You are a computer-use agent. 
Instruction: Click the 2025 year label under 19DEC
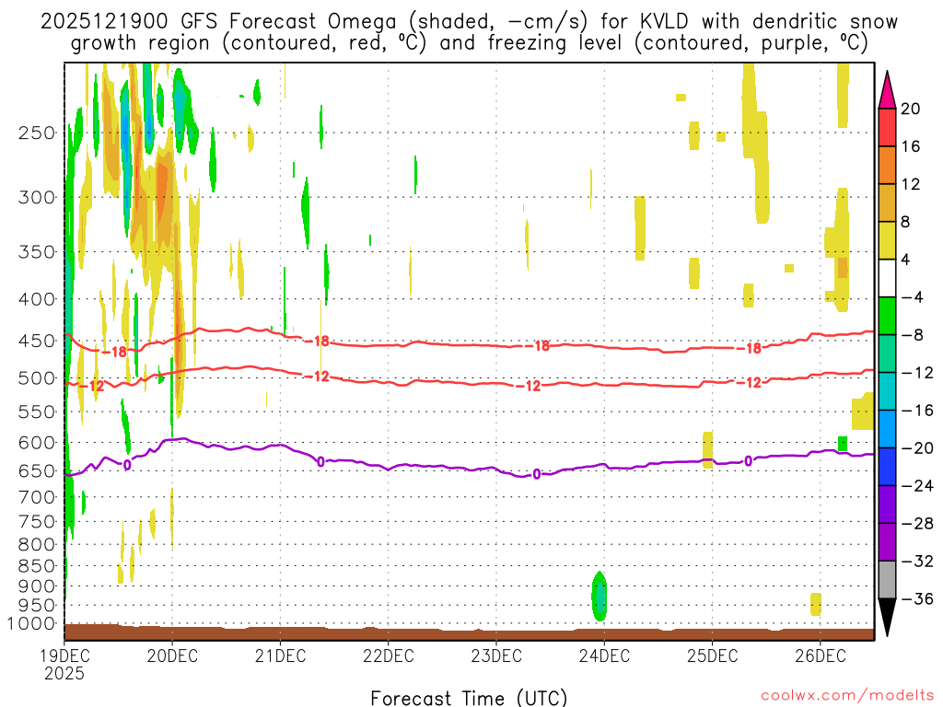tap(64, 673)
